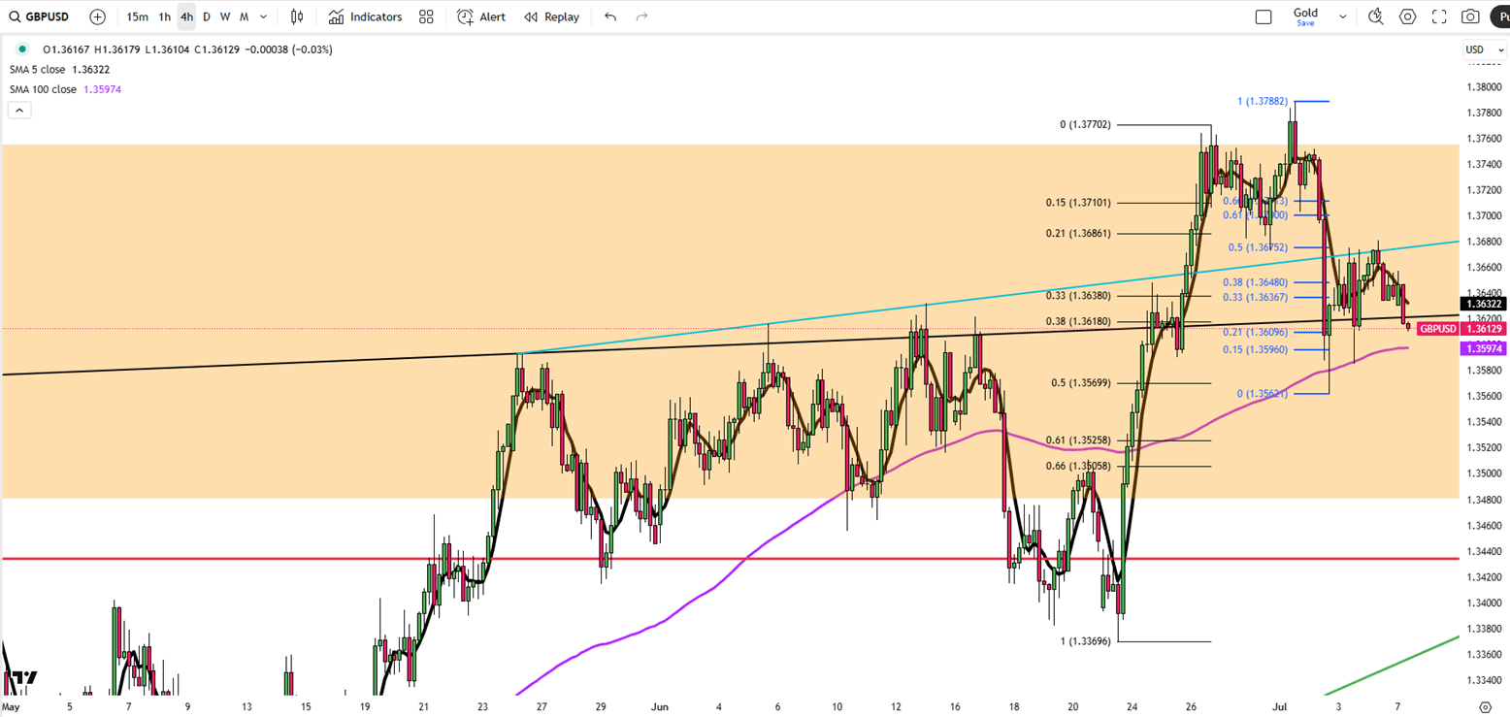Switch to the 15m timeframe
The width and height of the screenshot is (1510, 717).
pyautogui.click(x=138, y=16)
